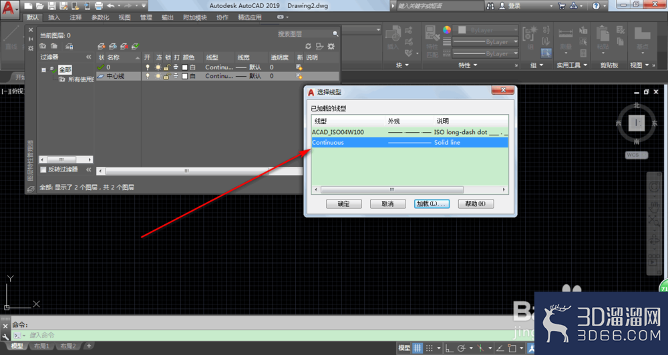Switch to the 参数化 ribbon tab
The image size is (668, 355).
pos(100,17)
